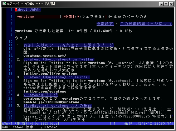176x131 pixels.
Task: Open result お気に入りのツールを気ままに拡張するブログ
Action: (x=69, y=45)
